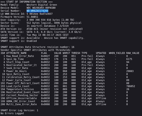The width and height of the screenshot is (142, 116).
Task: Click the RAW_VALUE column header
Action: [133, 53]
